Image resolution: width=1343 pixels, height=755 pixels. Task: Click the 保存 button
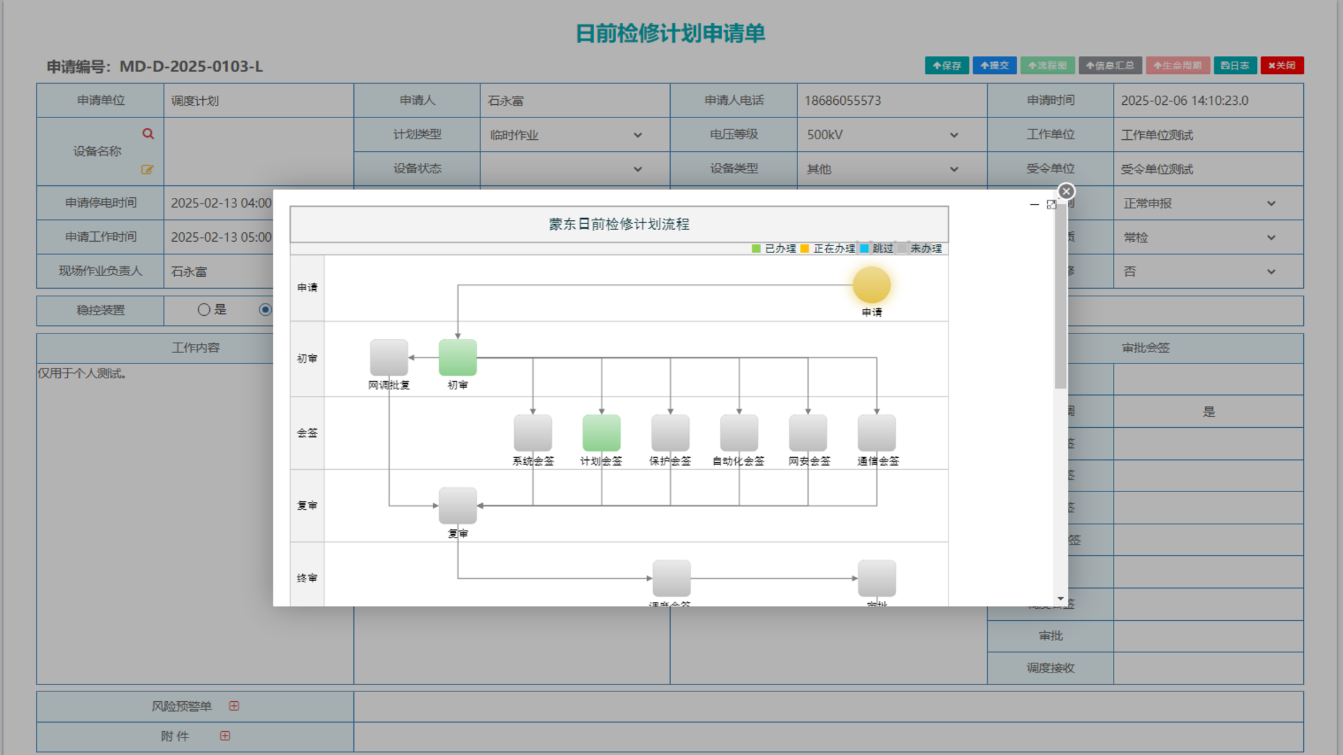tap(946, 66)
